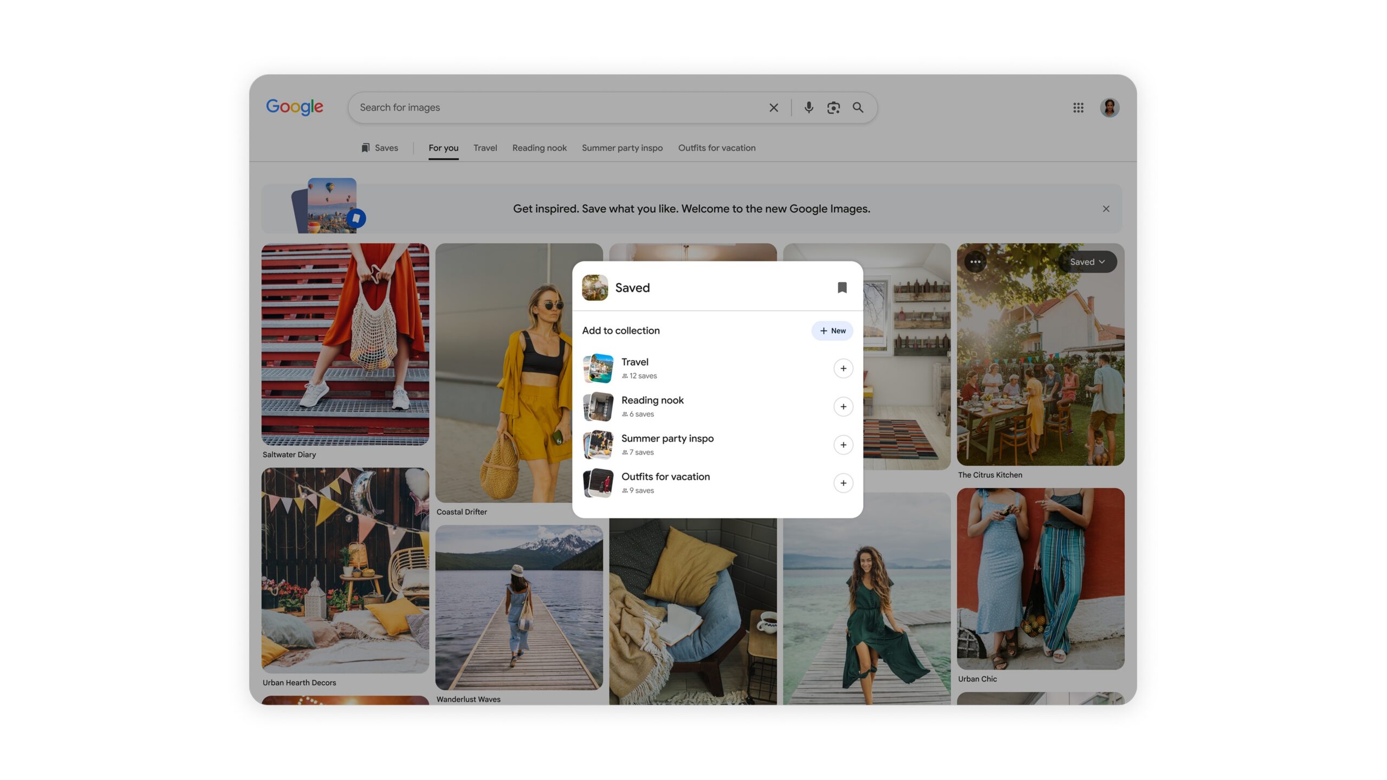
Task: Open the Wanderlust Waves image
Action: pyautogui.click(x=519, y=607)
